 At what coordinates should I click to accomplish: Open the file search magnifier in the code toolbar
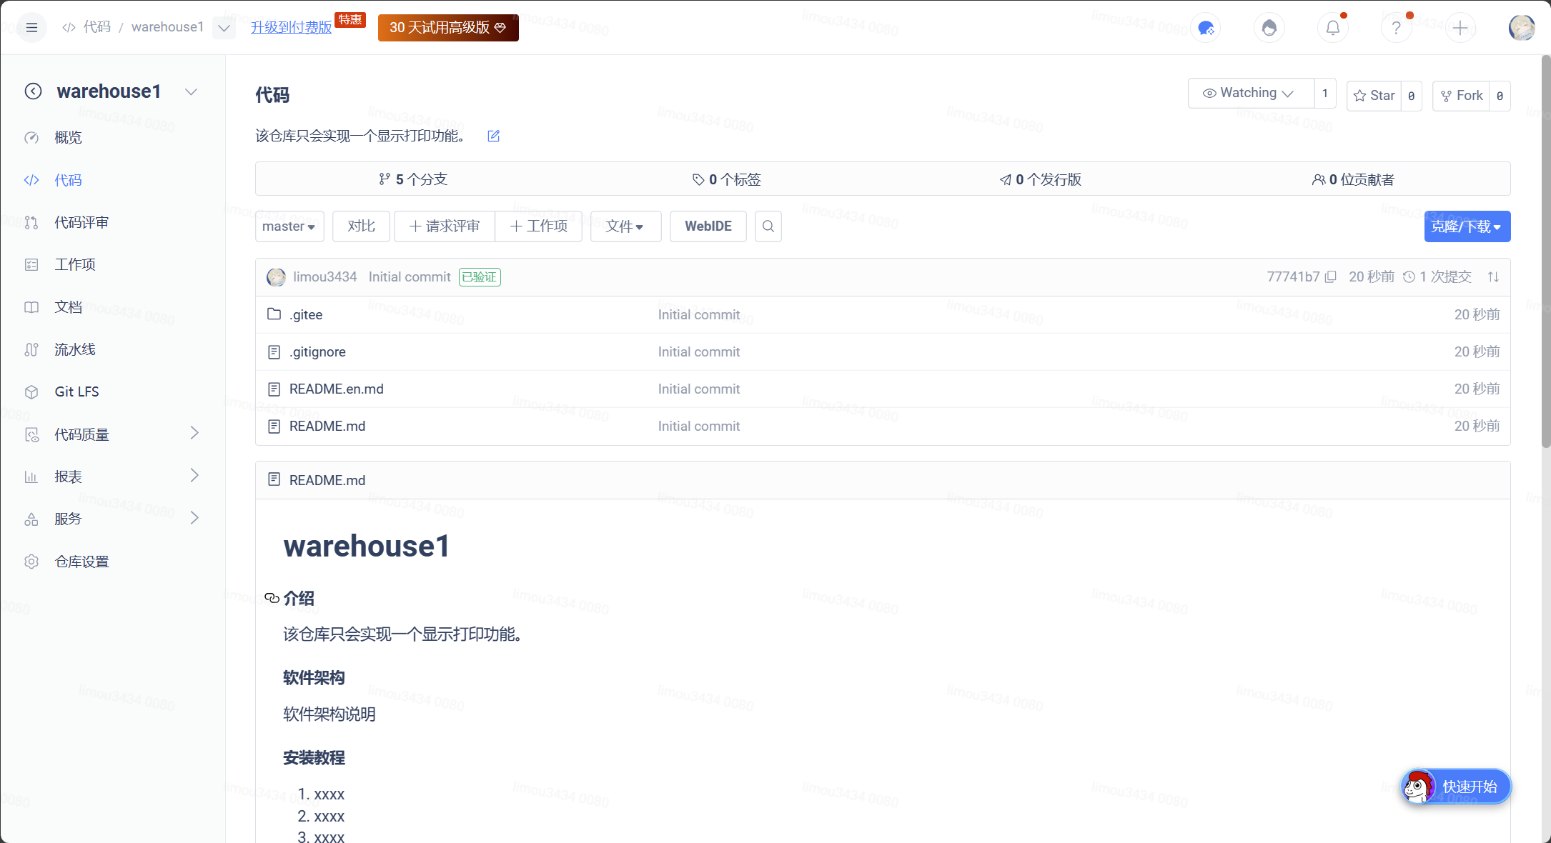click(768, 226)
